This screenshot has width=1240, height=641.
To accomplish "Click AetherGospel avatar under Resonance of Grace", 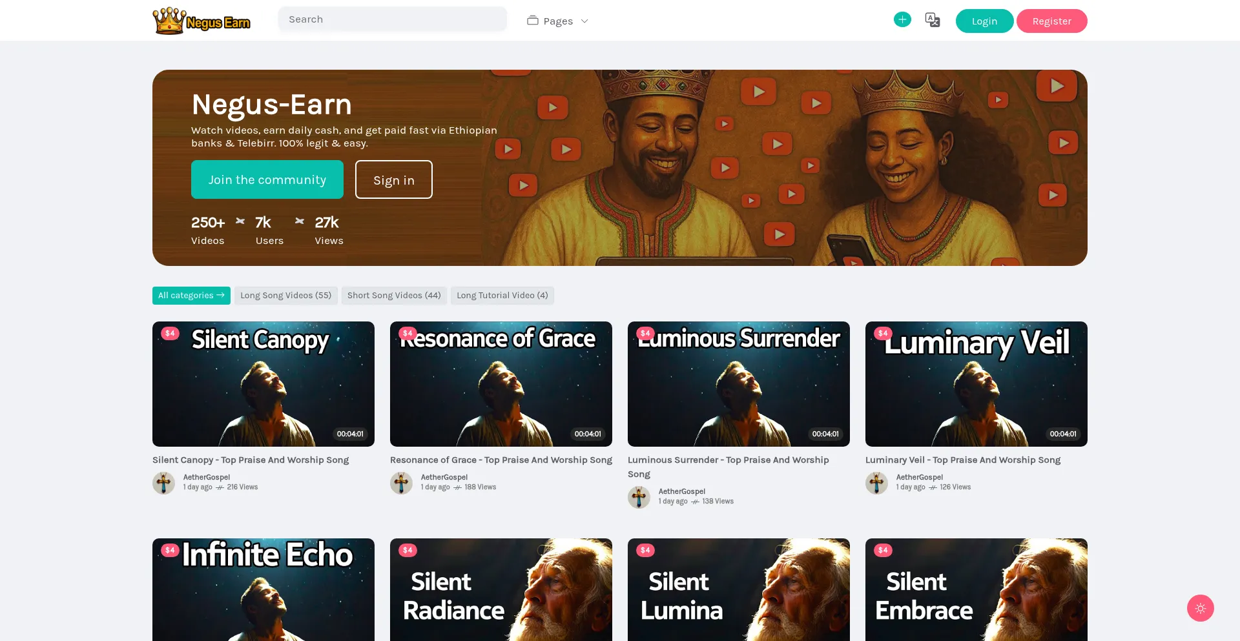I will tap(402, 483).
